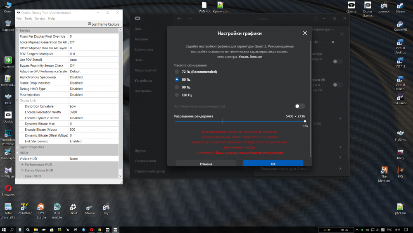Open the File menu in Debug Tool
413x233 pixels.
point(19,19)
